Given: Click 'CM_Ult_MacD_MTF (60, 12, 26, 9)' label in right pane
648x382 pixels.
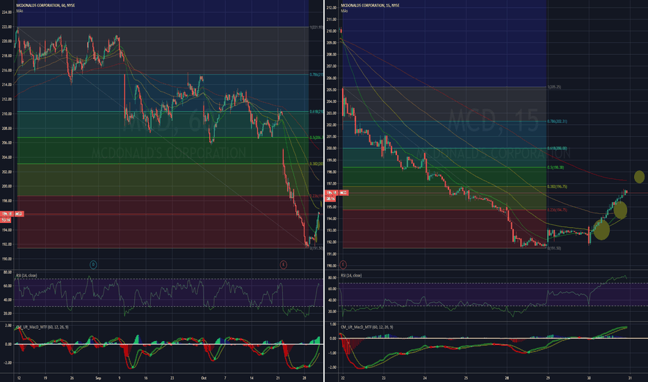Looking at the screenshot, I should pos(367,327).
